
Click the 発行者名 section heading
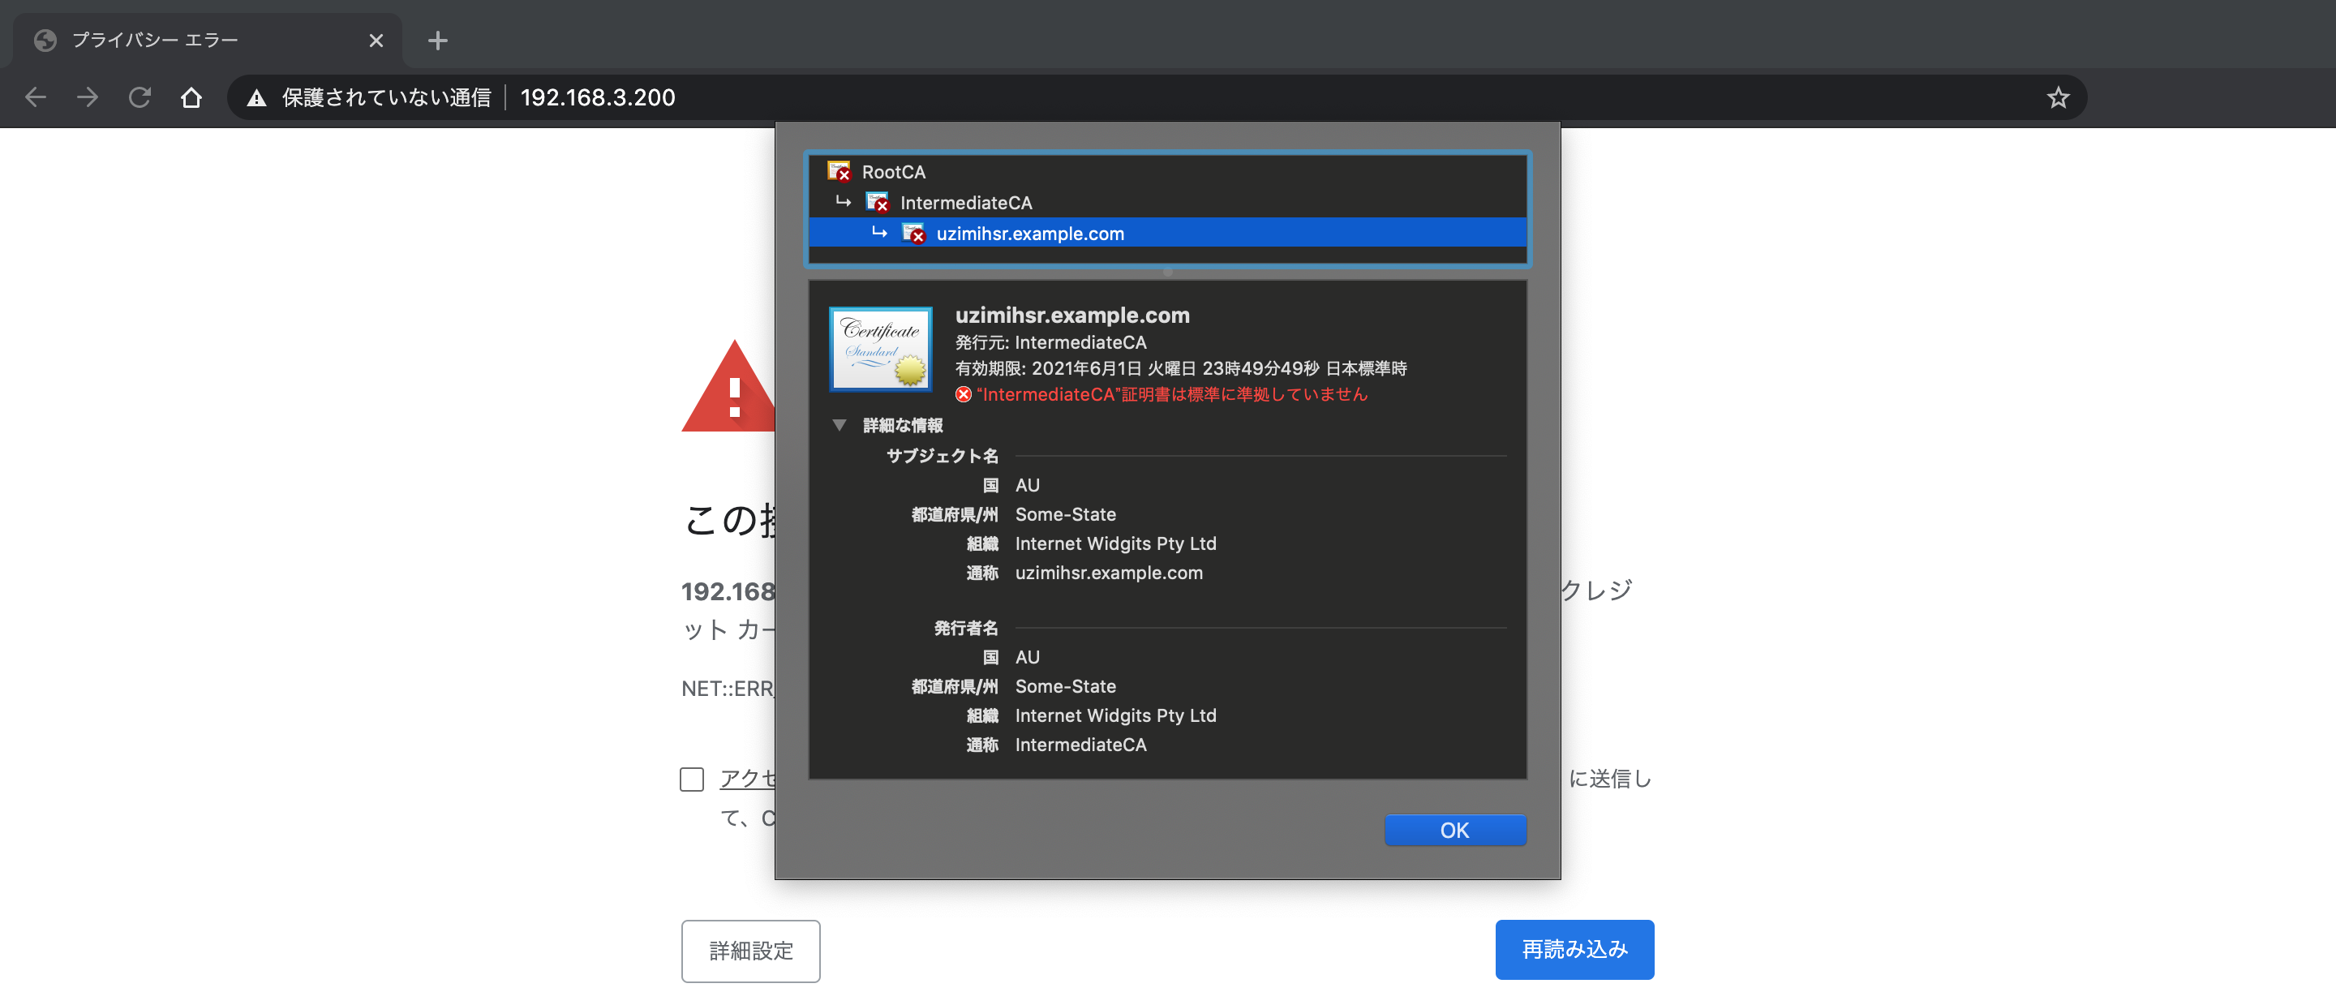(x=966, y=628)
